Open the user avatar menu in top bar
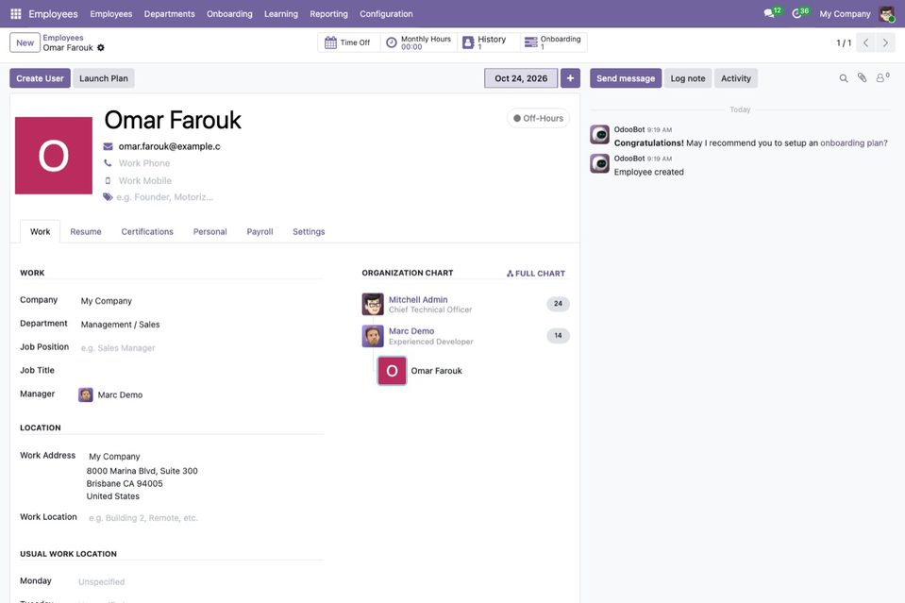 [886, 14]
